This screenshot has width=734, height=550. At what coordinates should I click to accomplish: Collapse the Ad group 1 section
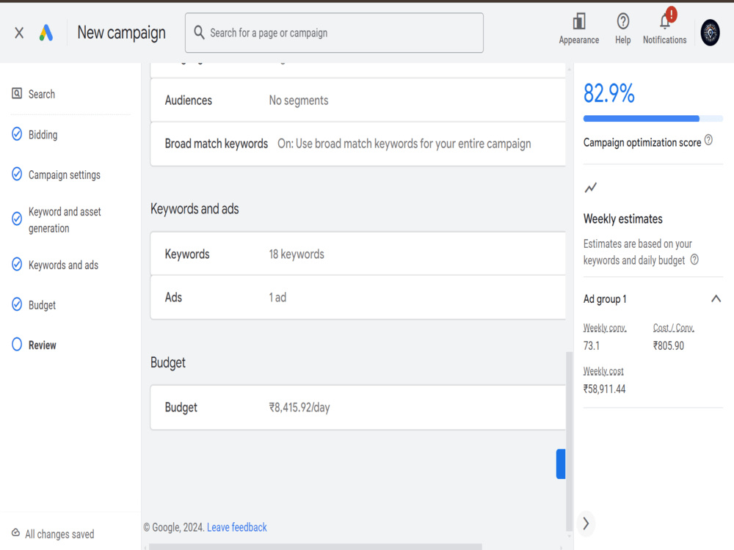[x=716, y=299]
